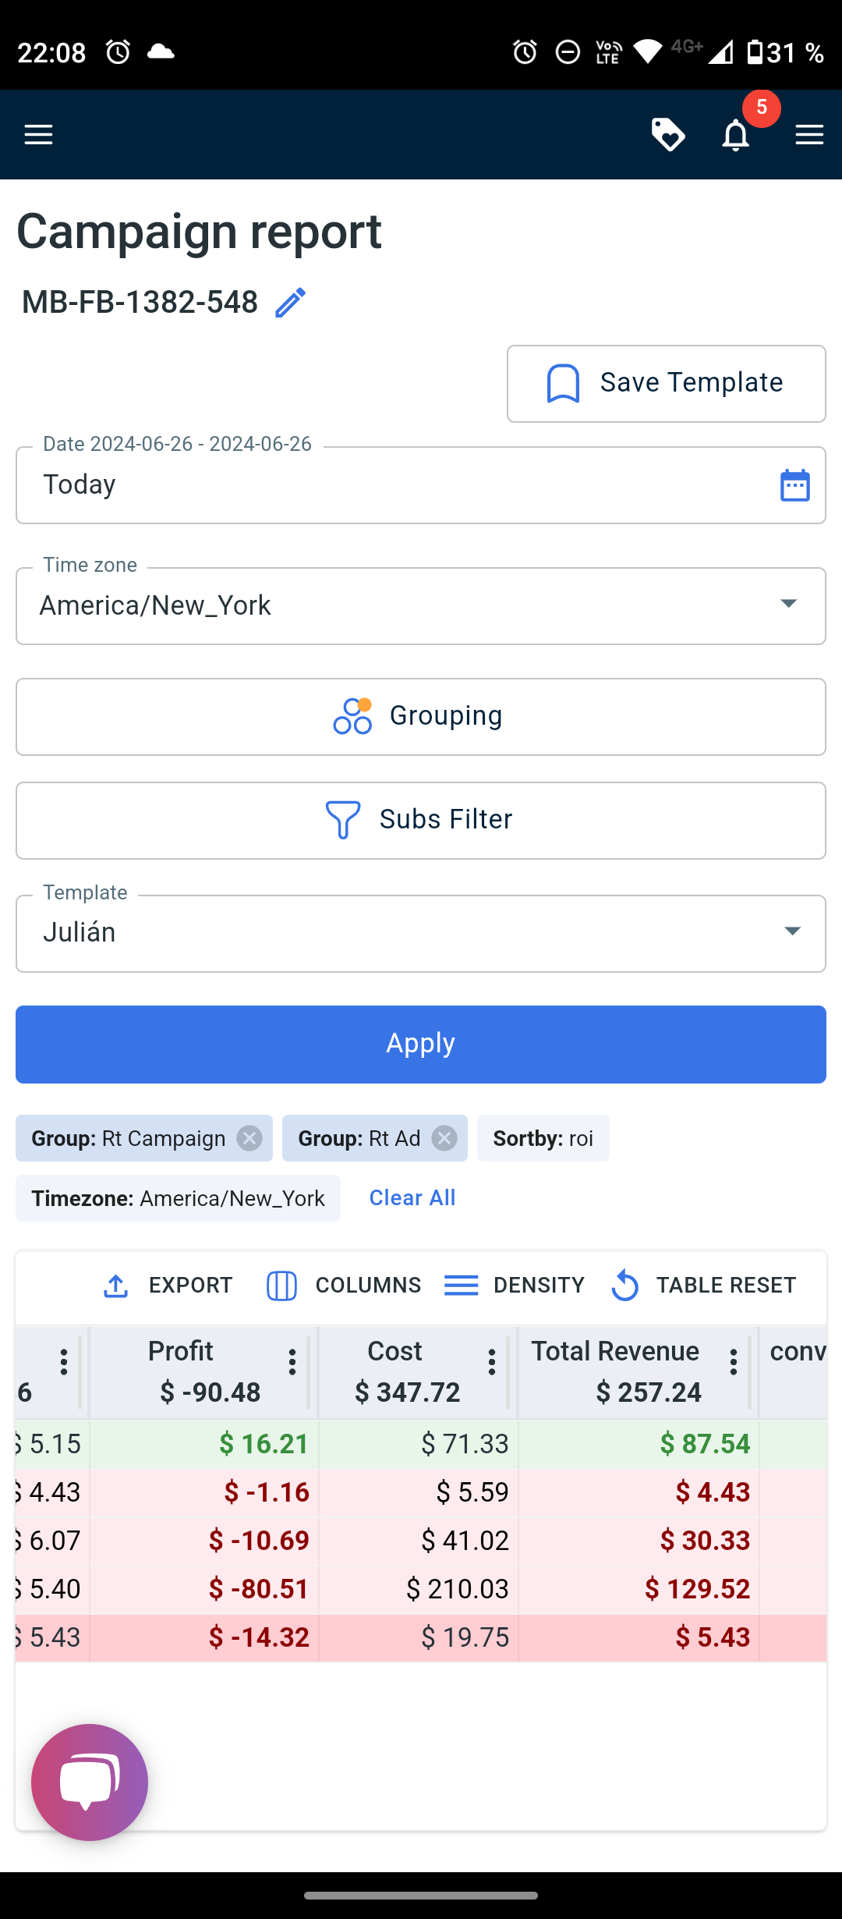842x1919 pixels.
Task: Open the left hamburger navigation menu
Action: 38,135
